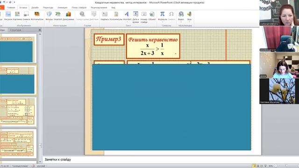Insert a text box with Надпись
Image resolution: width=299 pixels, height=168 pixels.
(105, 16)
